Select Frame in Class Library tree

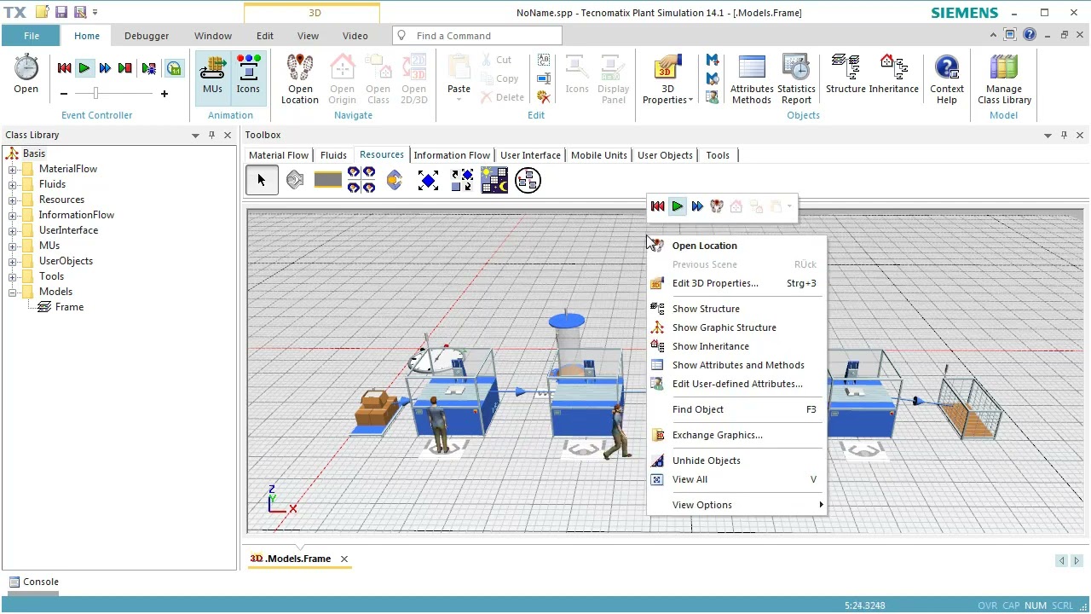coord(69,307)
